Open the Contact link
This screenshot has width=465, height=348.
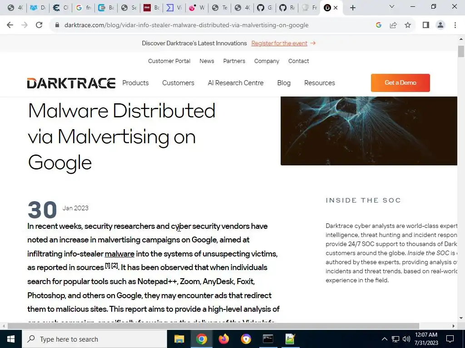[299, 61]
